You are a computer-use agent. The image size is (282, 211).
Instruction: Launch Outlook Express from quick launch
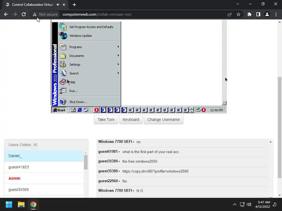coord(86,110)
